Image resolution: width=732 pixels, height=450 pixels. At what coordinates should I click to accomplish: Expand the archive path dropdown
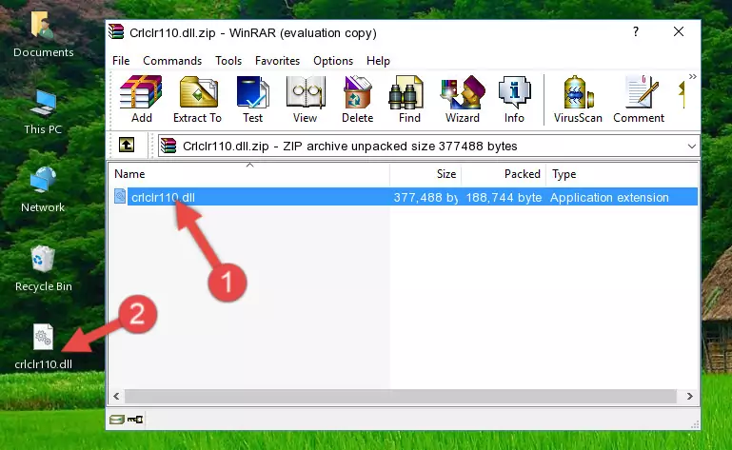point(691,147)
